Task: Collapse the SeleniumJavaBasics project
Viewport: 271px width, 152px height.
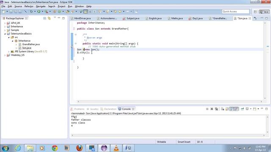Action: pos(5,34)
